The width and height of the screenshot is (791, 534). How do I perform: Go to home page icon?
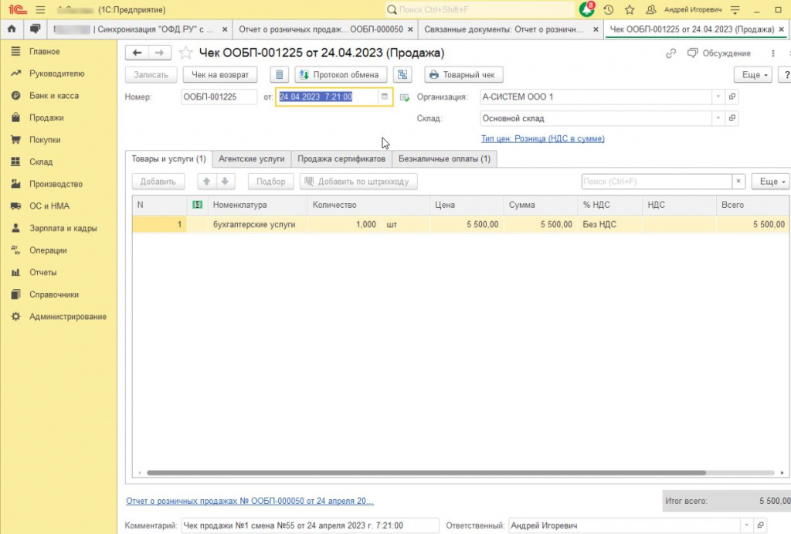coord(12,29)
